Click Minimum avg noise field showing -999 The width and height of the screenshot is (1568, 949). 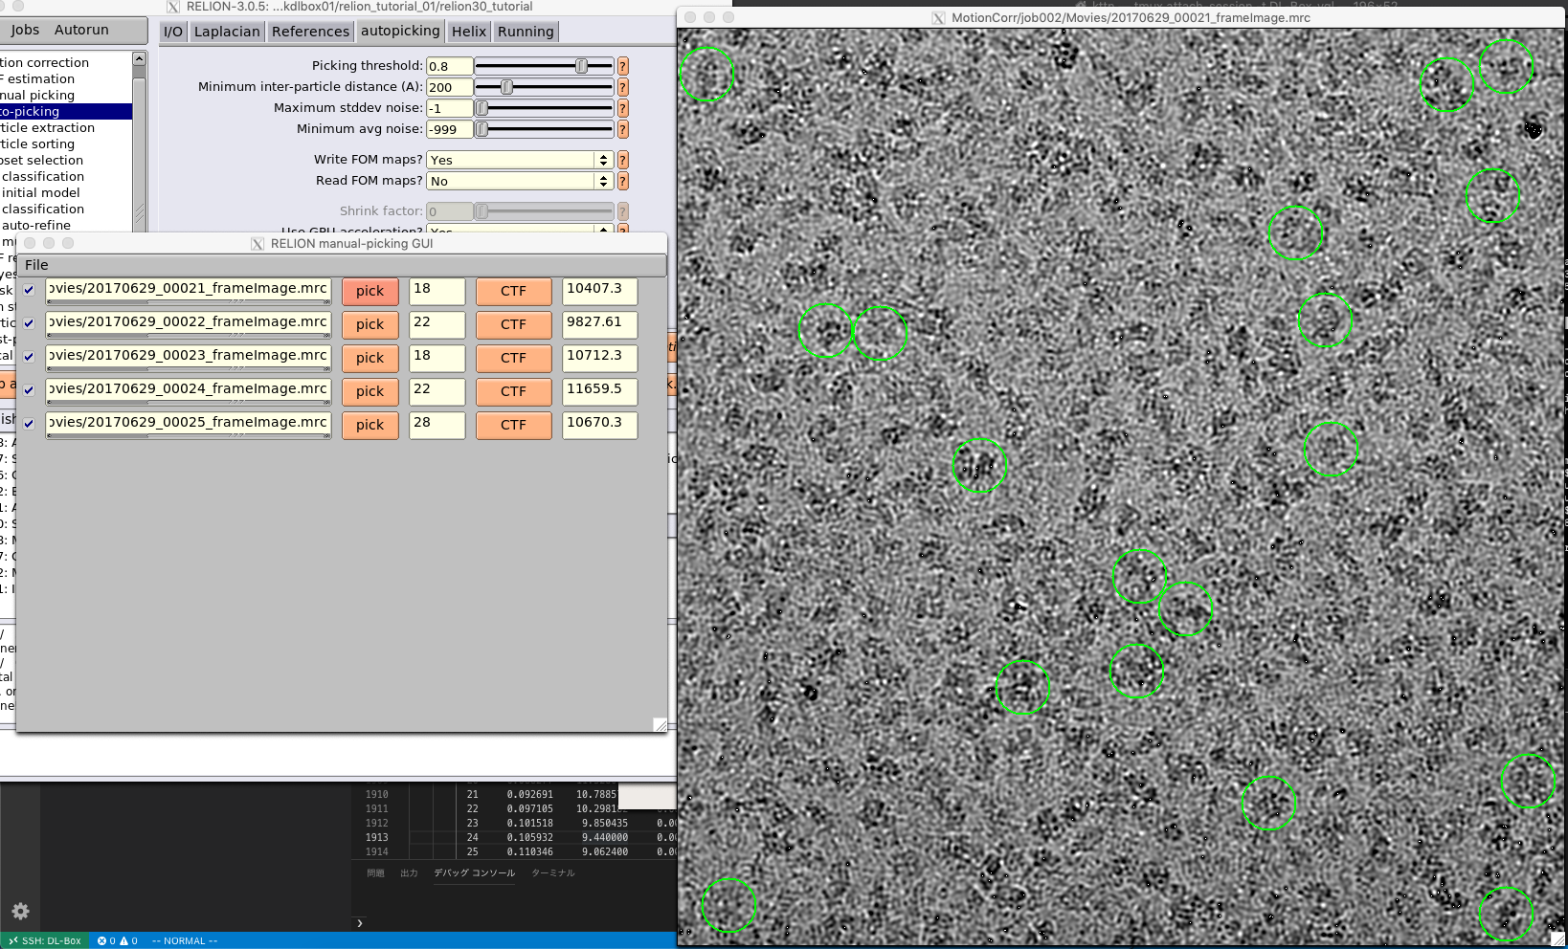pos(449,129)
